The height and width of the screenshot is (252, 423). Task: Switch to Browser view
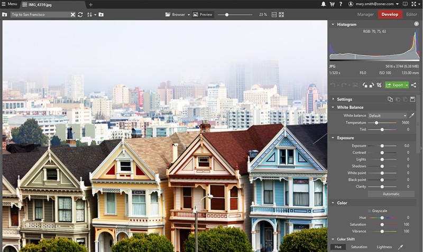pyautogui.click(x=176, y=15)
